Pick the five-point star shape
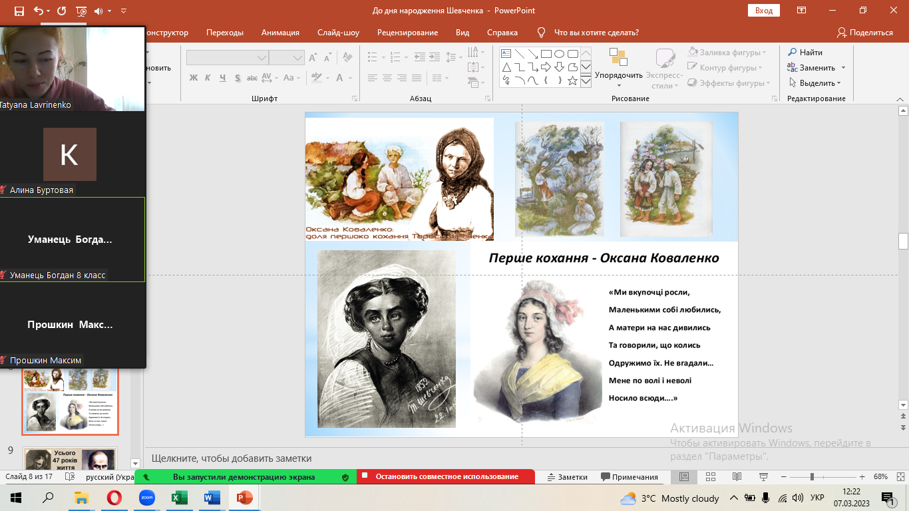Image resolution: width=909 pixels, height=511 pixels. pos(573,81)
